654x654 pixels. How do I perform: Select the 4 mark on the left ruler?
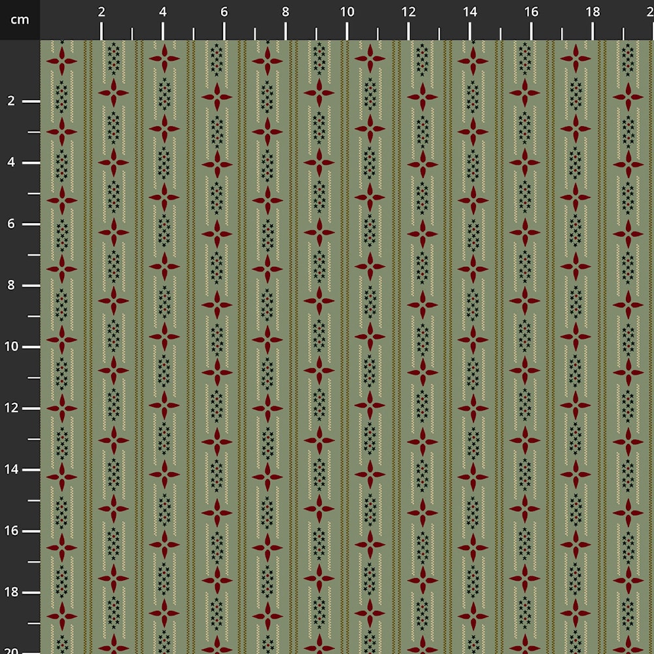pos(11,163)
